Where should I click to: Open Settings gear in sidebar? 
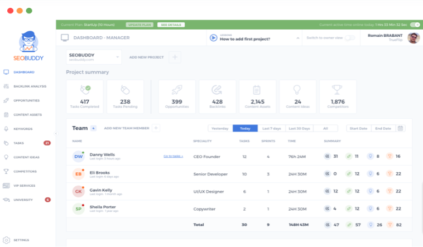(x=7, y=240)
